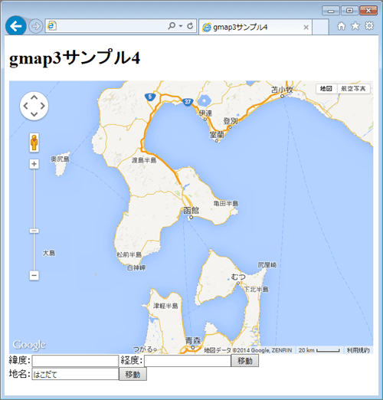The width and height of the screenshot is (383, 400).
Task: Open the 利用規約 link on map
Action: [358, 350]
